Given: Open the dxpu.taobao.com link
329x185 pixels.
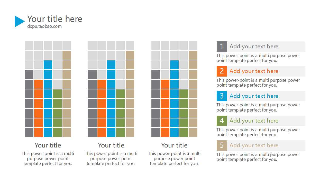Looking at the screenshot, I should tap(44, 26).
